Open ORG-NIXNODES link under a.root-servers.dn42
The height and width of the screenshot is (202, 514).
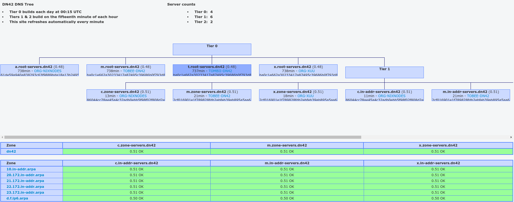[48, 71]
